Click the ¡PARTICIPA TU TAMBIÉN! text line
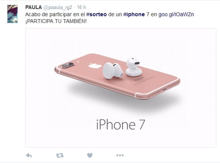 coord(56,21)
